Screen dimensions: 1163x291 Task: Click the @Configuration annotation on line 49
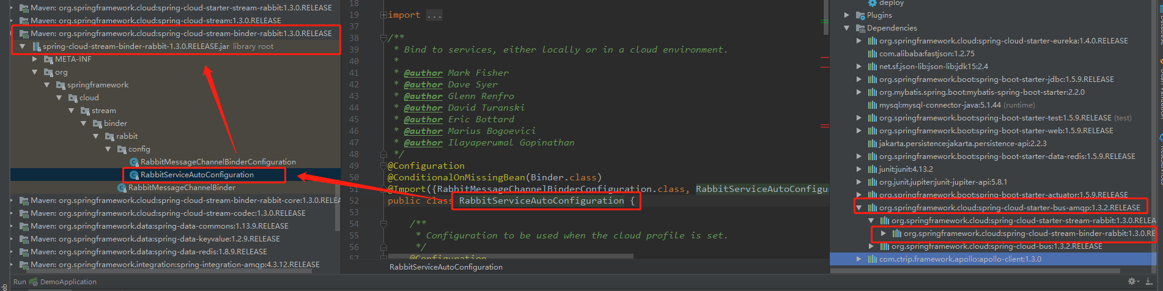coord(426,166)
